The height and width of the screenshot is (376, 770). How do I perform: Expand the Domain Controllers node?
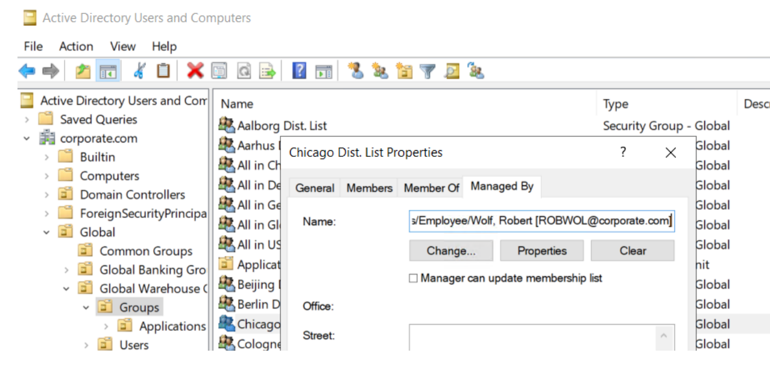tap(47, 194)
